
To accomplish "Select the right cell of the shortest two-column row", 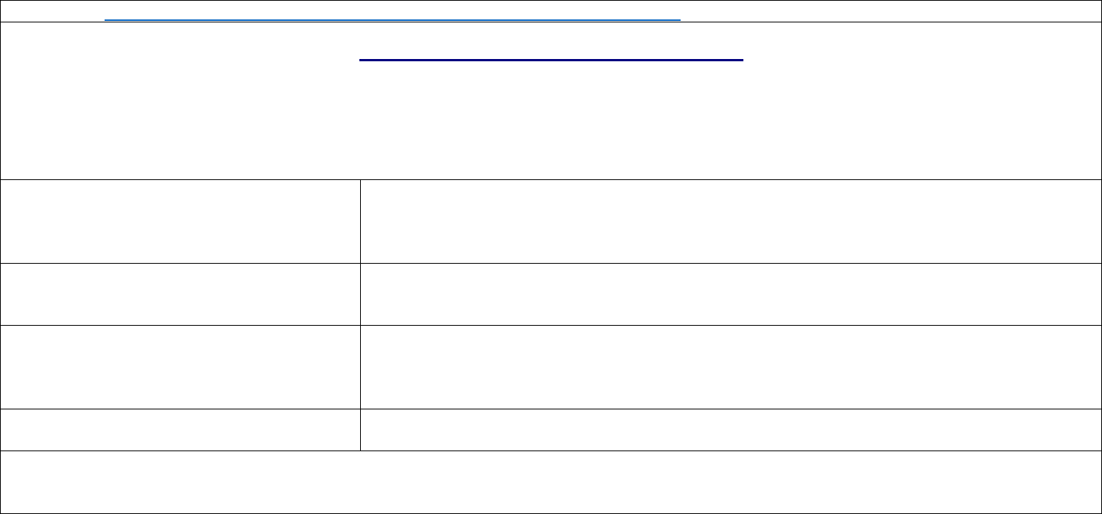I will coord(731,430).
